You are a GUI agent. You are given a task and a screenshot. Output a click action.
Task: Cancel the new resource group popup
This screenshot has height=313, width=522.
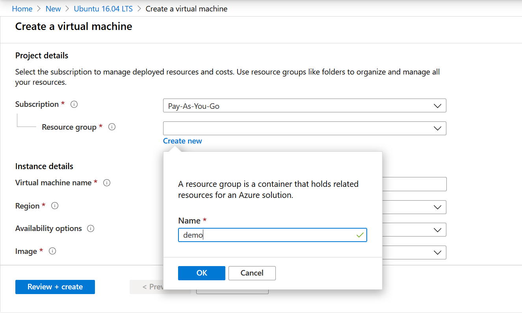click(x=252, y=273)
